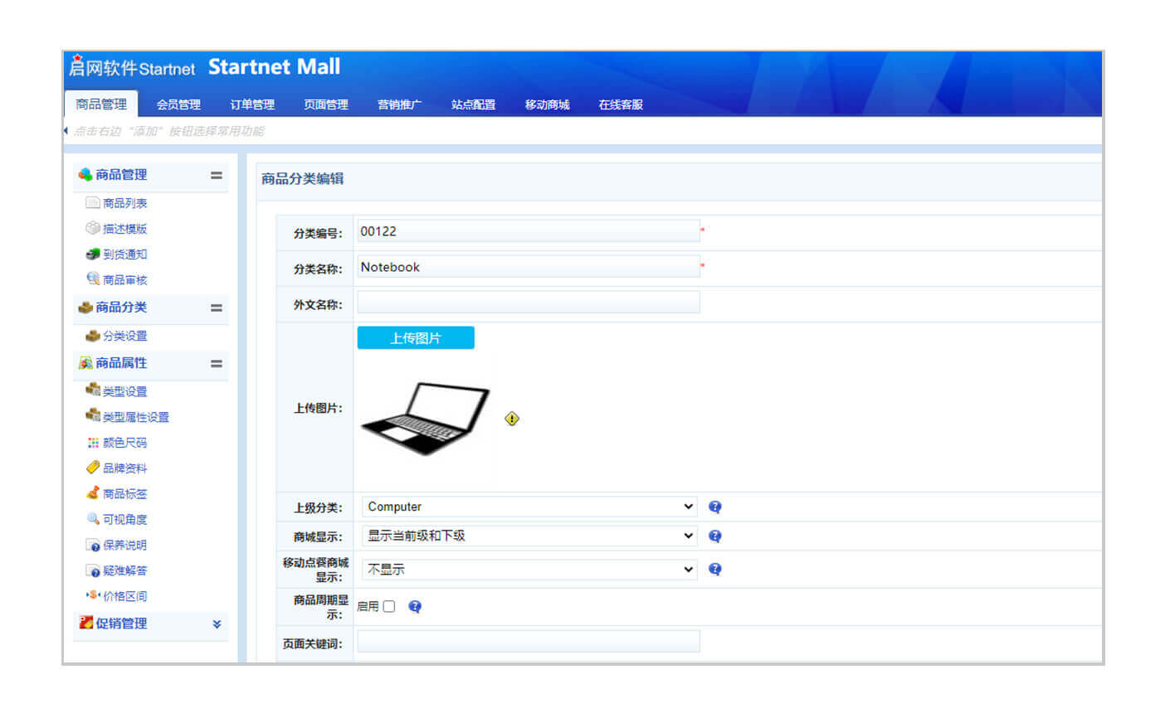Click the yellow warning icon beside laptop image

[512, 419]
